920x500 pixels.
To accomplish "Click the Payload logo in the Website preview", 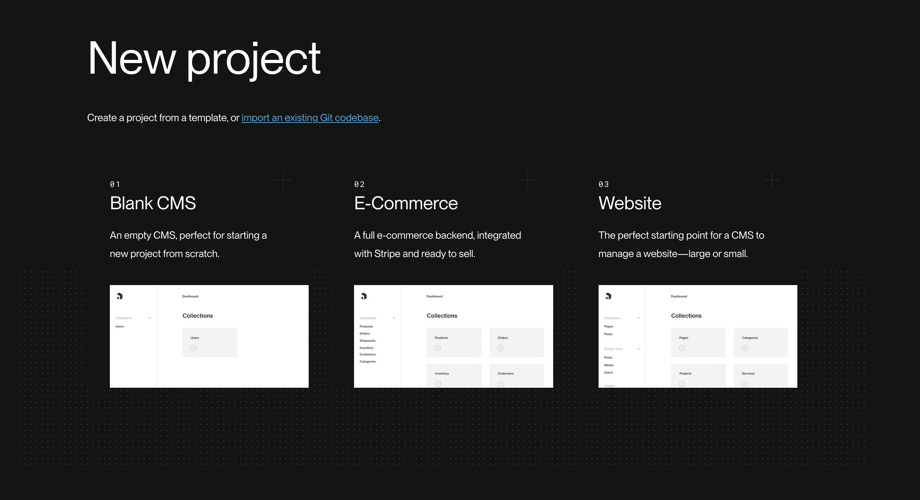I will [608, 296].
